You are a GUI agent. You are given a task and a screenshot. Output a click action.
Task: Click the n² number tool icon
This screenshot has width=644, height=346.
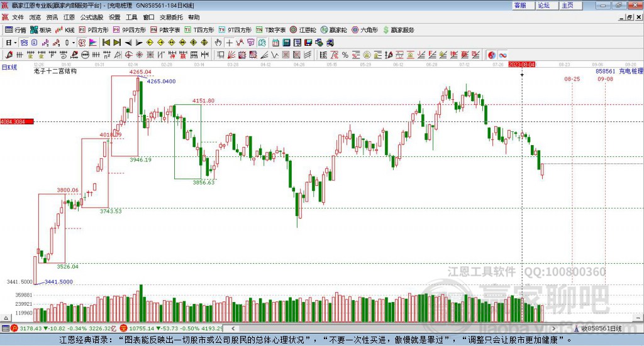click(107, 55)
